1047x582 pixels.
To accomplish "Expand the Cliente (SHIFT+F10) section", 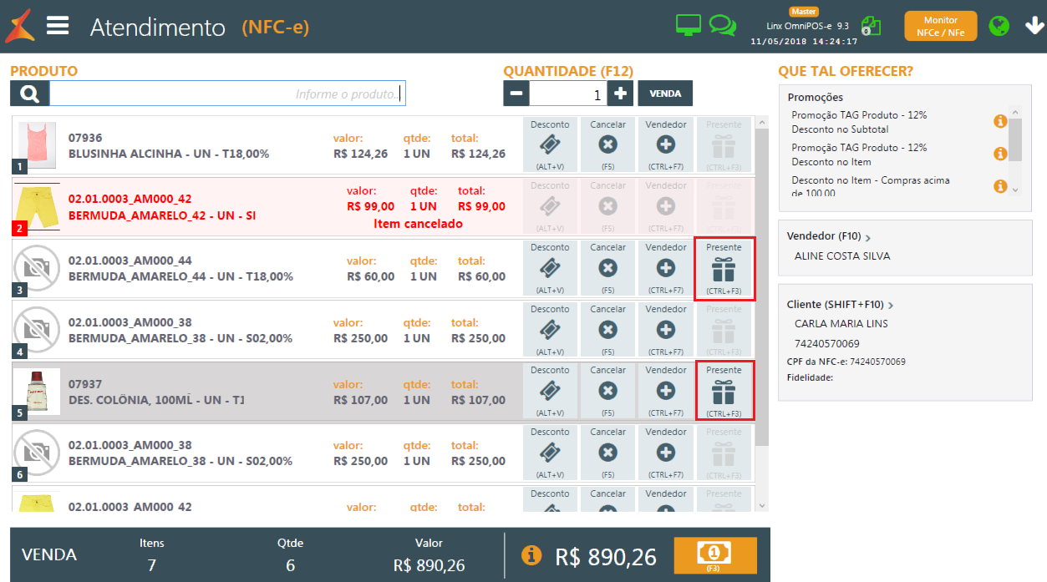I will (891, 306).
